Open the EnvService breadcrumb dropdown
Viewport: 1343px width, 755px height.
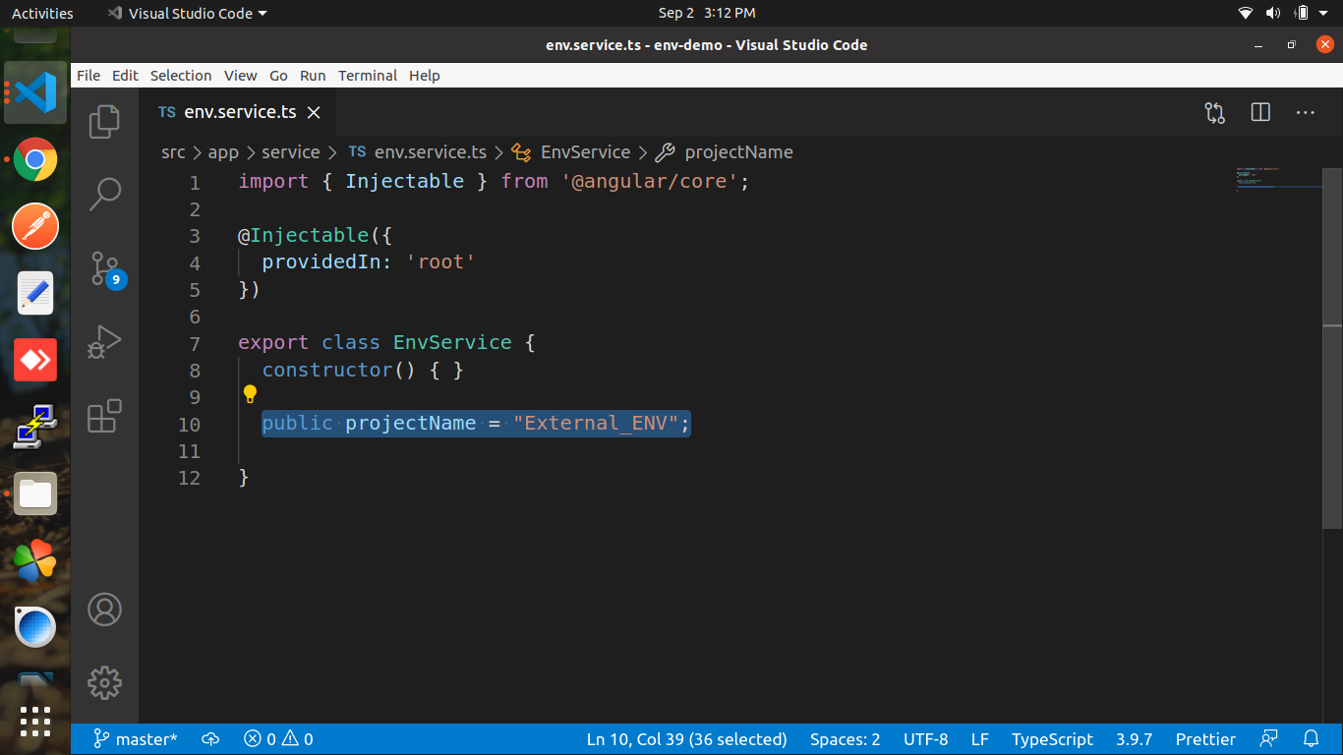point(584,152)
